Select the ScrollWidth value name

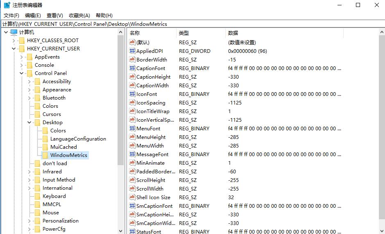pyautogui.click(x=150, y=189)
